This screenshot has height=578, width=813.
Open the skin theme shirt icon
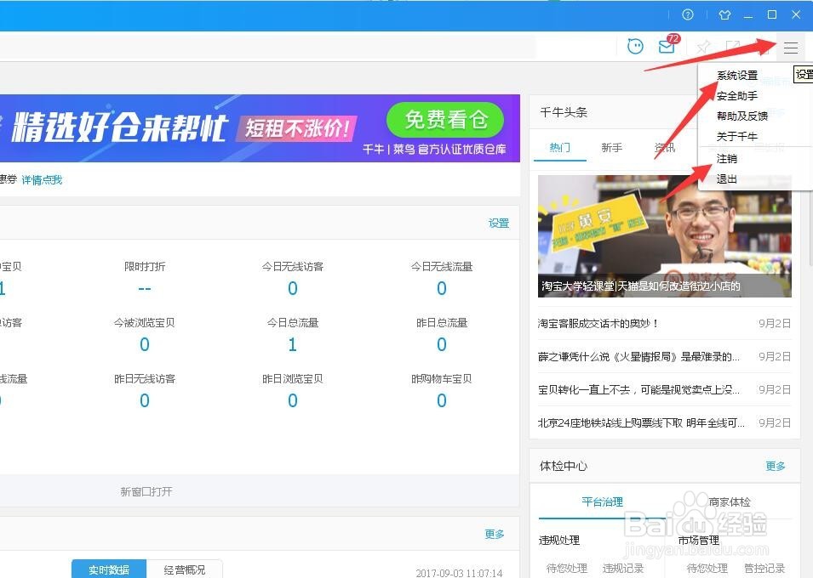pyautogui.click(x=724, y=15)
